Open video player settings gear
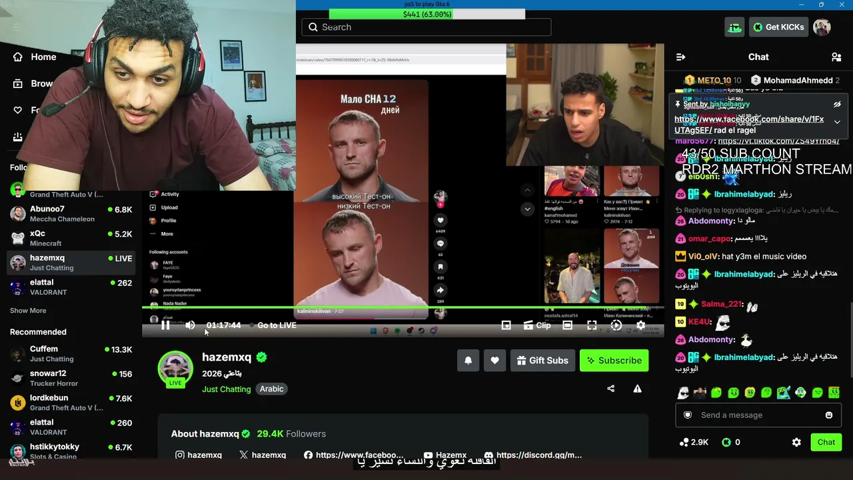This screenshot has height=480, width=853. point(640,325)
